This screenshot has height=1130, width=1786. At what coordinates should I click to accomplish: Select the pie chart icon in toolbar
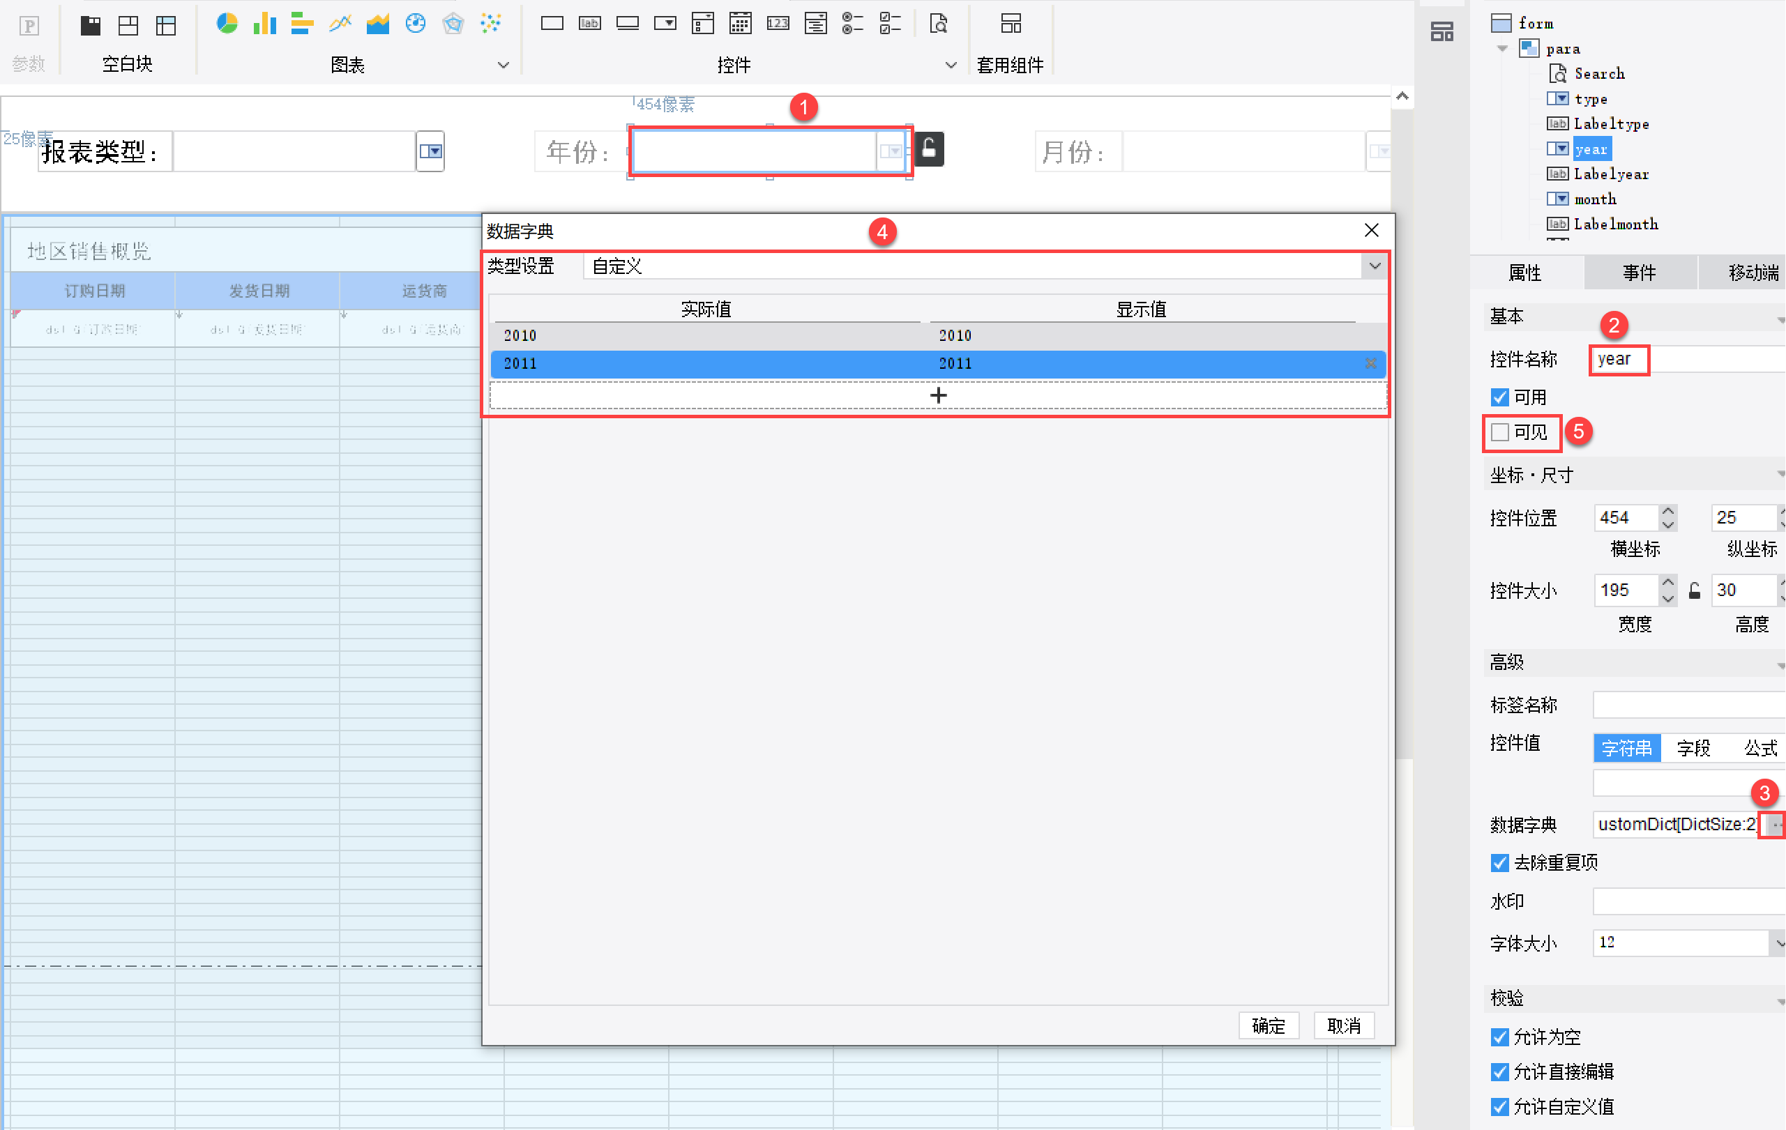226,24
